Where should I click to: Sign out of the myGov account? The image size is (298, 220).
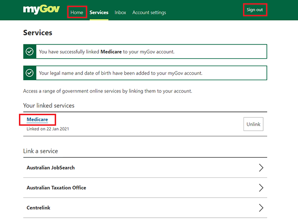(x=254, y=10)
